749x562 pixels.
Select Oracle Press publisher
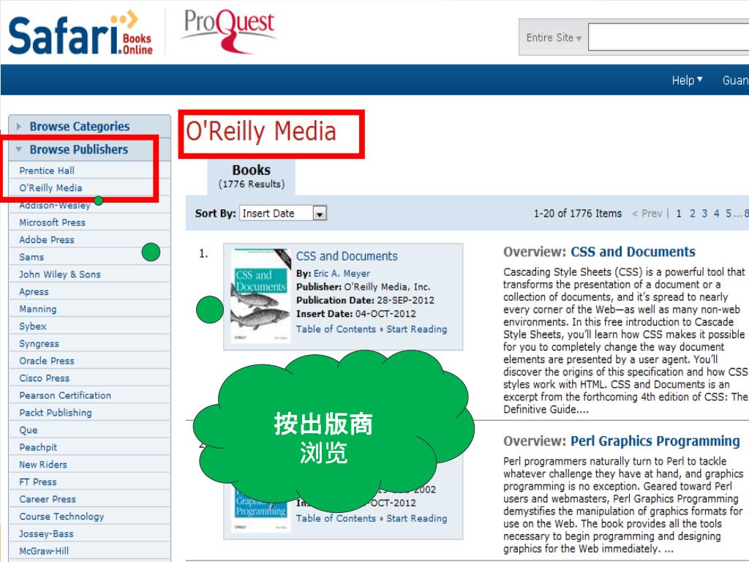(46, 361)
